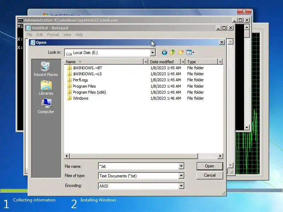Click the Notepad title bar icon

tap(28, 28)
